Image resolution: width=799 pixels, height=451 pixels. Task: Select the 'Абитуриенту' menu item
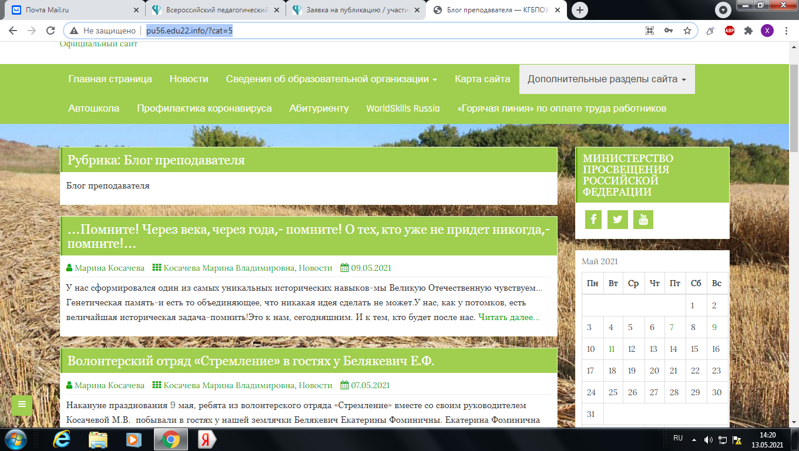coord(318,109)
